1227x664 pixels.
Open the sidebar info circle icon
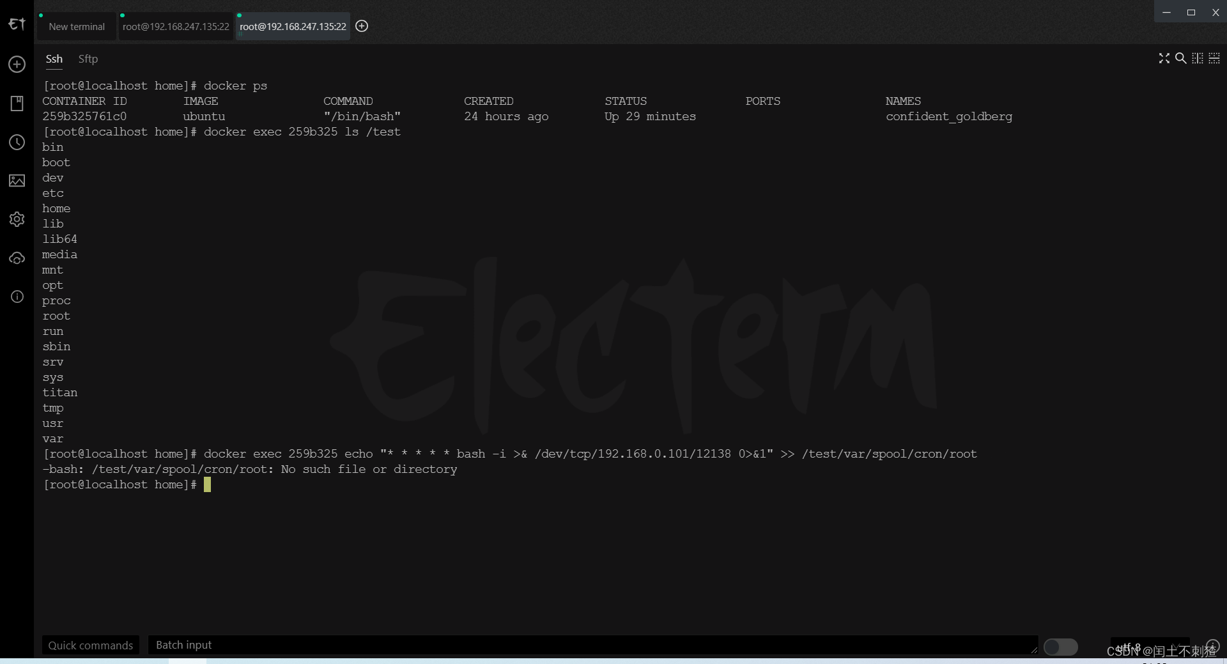click(x=17, y=297)
